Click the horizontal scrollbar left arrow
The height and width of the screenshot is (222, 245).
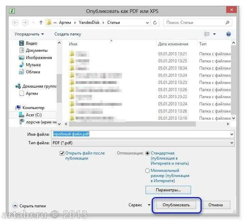click(x=66, y=124)
